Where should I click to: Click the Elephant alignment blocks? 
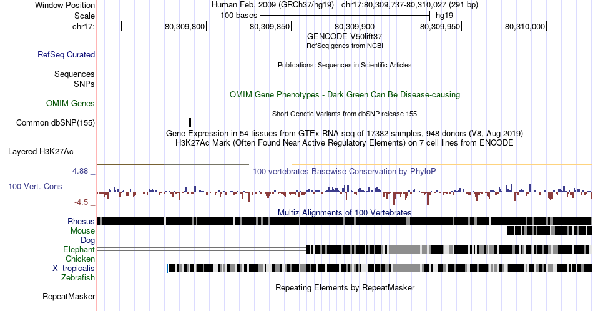(448, 249)
